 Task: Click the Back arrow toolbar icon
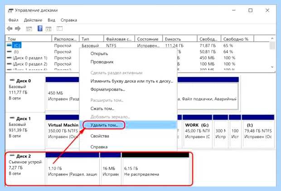(x=10, y=29)
